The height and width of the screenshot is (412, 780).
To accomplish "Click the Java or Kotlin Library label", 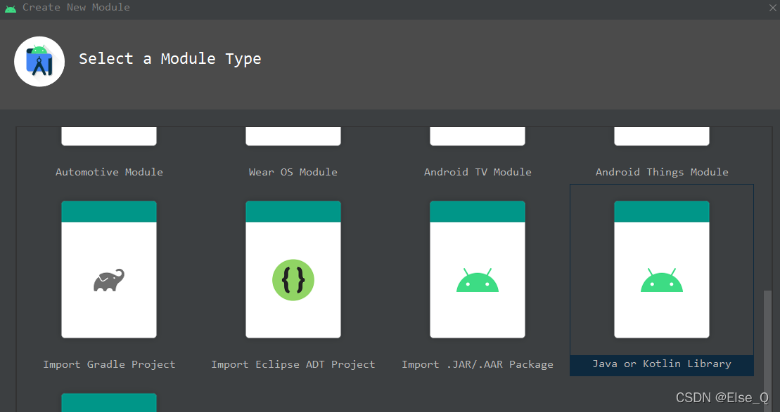I will [x=662, y=364].
